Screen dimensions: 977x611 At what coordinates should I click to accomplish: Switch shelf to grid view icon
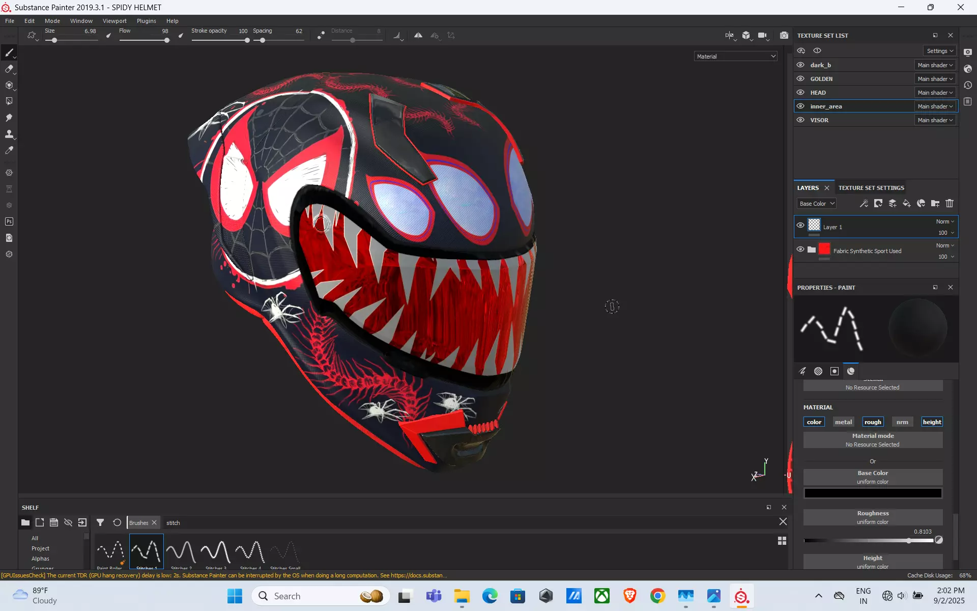coord(782,541)
